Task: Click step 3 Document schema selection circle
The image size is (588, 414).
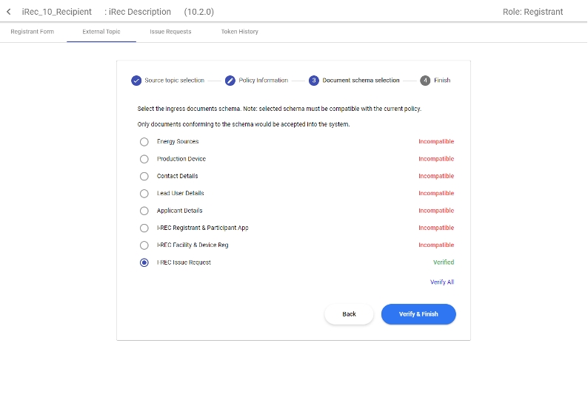Action: pos(314,81)
